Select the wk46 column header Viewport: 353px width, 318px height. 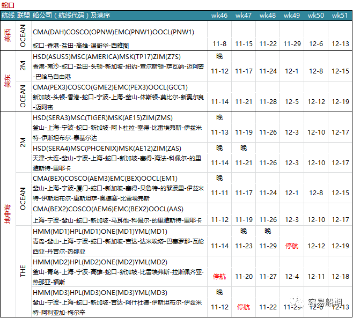click(219, 16)
